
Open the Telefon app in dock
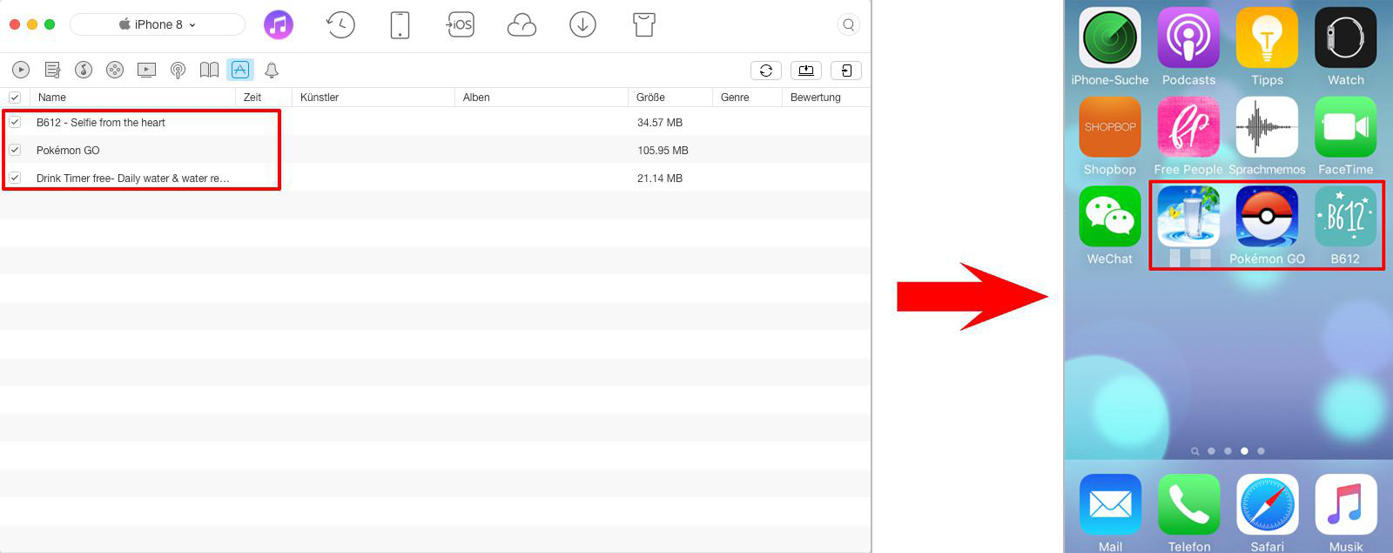pyautogui.click(x=1188, y=505)
